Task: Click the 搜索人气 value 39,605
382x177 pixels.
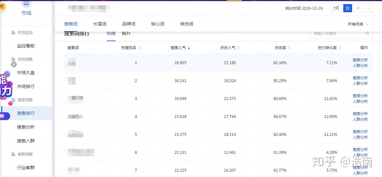Action: (x=180, y=63)
